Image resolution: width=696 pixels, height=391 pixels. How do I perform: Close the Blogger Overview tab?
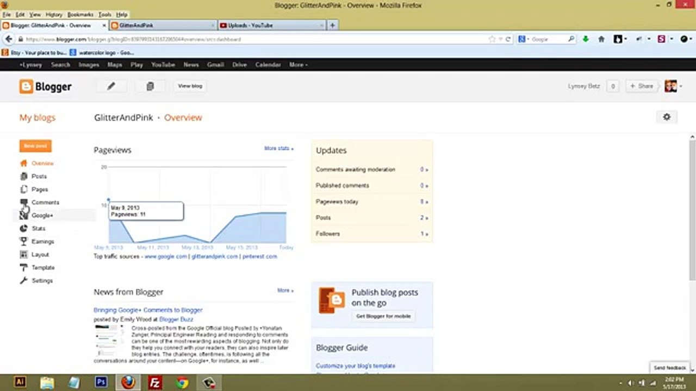(x=103, y=25)
